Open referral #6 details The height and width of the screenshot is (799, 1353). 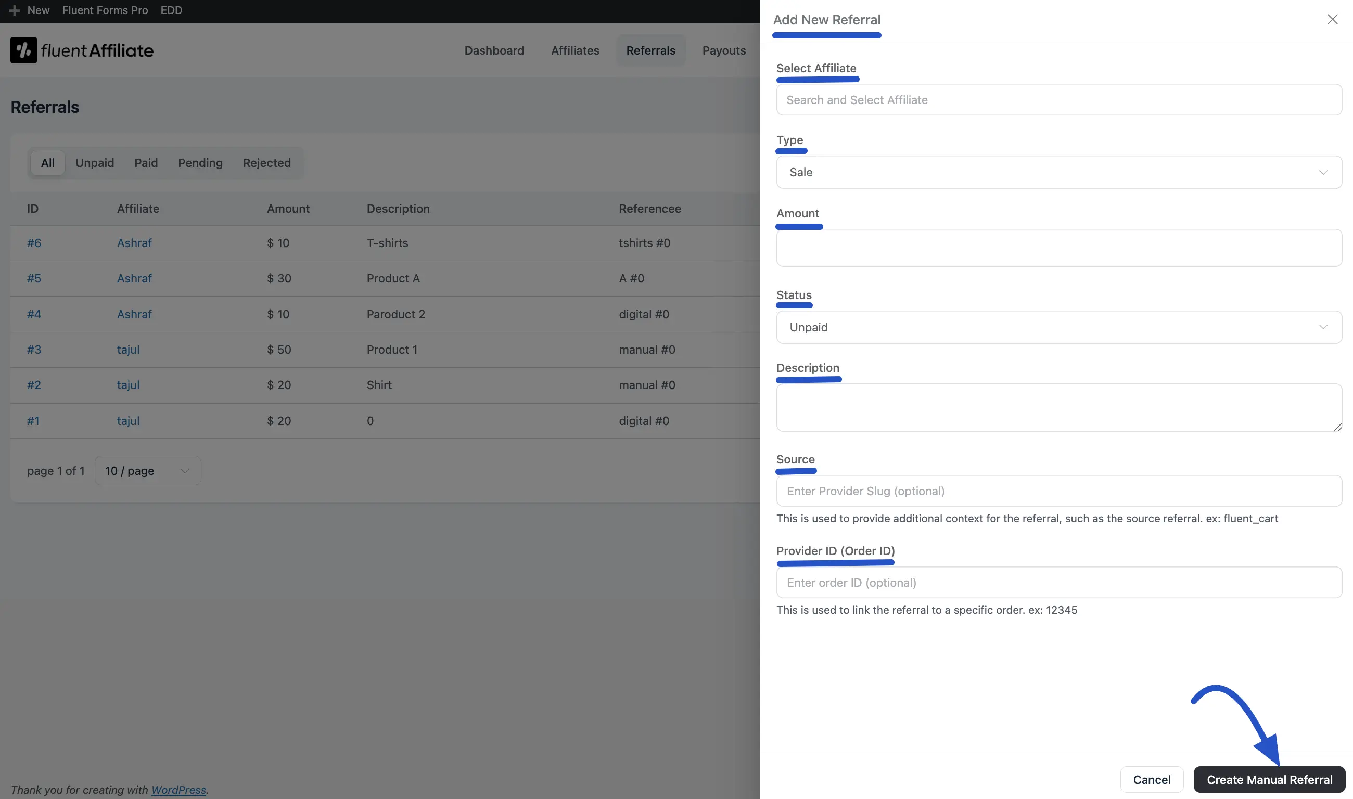(34, 243)
